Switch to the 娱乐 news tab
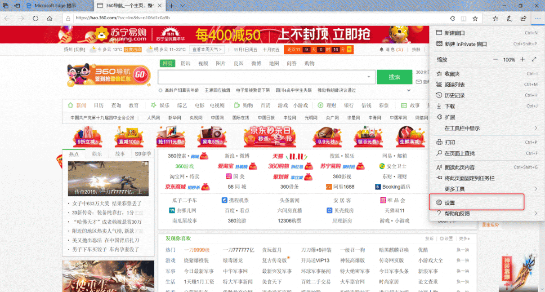The image size is (545, 292). pos(97,154)
